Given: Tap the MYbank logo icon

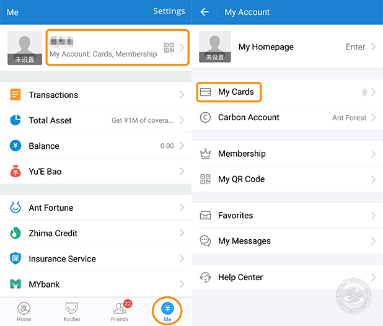Looking at the screenshot, I should pyautogui.click(x=15, y=284).
